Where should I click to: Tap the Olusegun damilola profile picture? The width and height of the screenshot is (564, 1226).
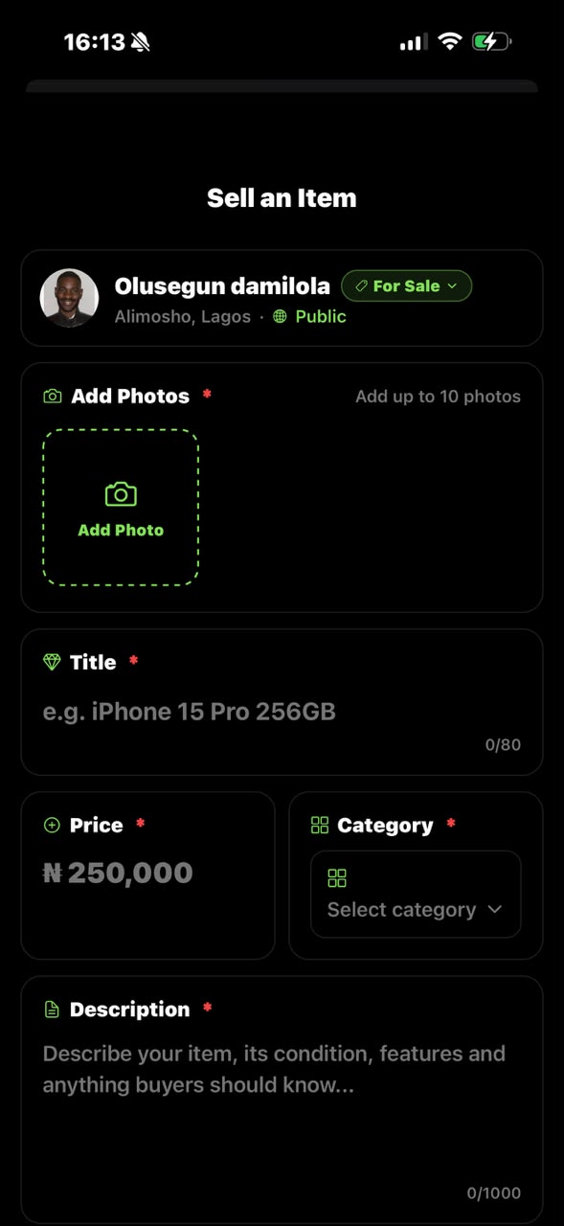[69, 298]
